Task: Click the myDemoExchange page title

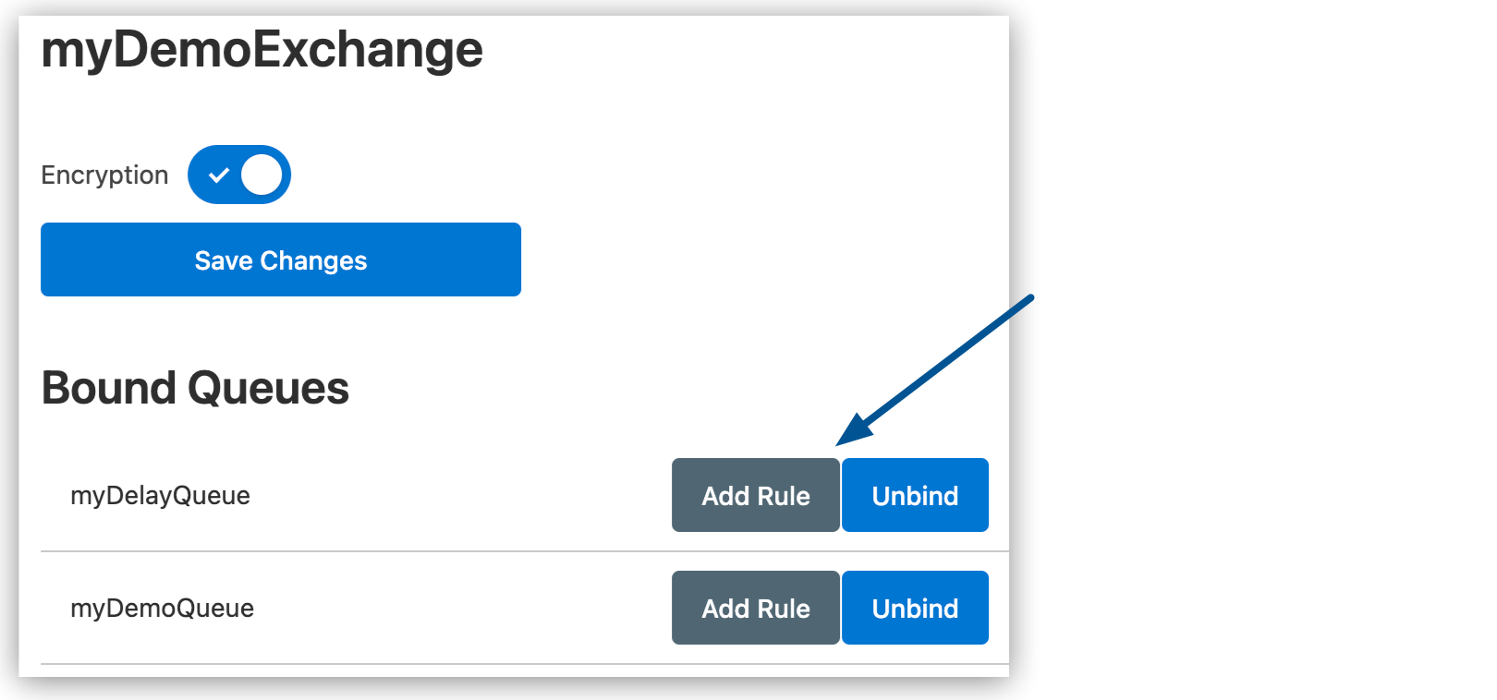Action: coord(262,50)
